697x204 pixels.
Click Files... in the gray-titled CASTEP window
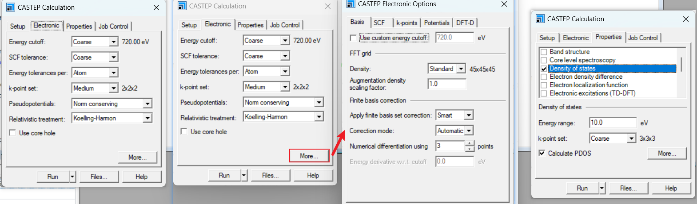pos(271,176)
